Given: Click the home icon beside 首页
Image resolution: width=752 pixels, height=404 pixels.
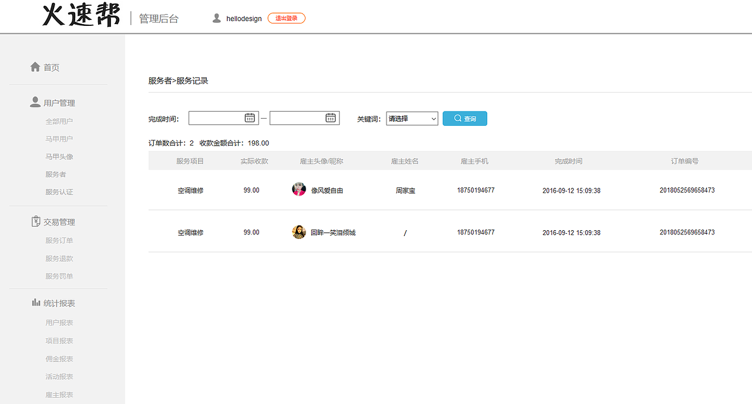Looking at the screenshot, I should tap(35, 66).
